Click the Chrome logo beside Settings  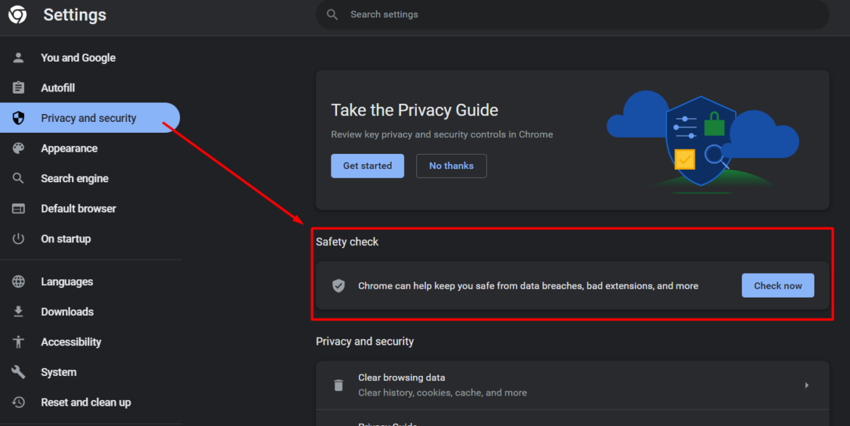click(17, 15)
